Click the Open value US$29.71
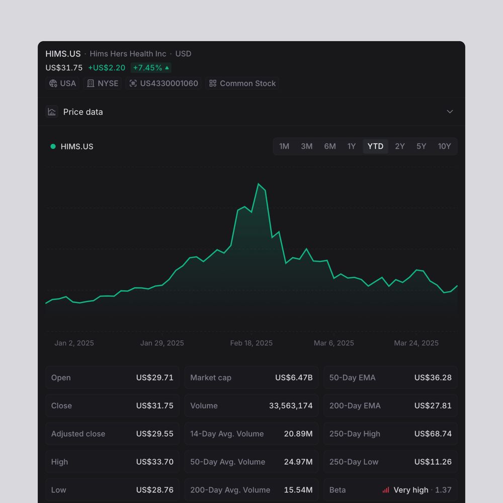Screen dimensions: 503x503 [154, 378]
